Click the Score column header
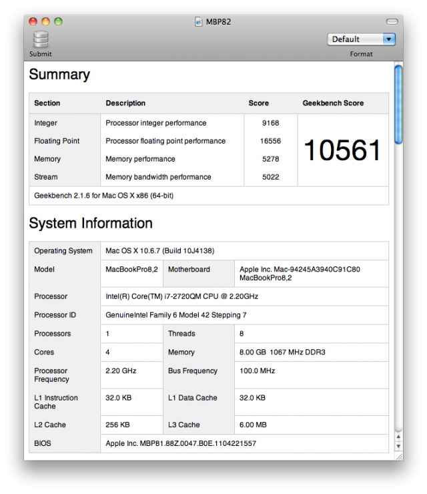 coord(258,103)
